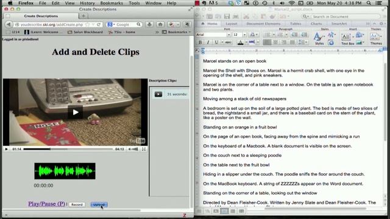Image resolution: width=390 pixels, height=219 pixels.
Task: Collapse the Word ribbon with chevron
Action: 374,24
